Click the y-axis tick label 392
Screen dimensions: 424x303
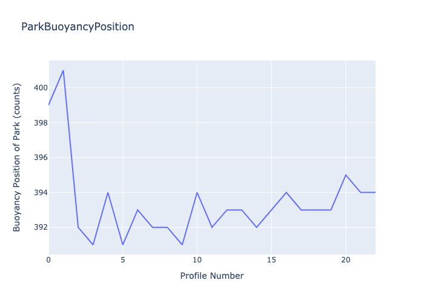(41, 227)
